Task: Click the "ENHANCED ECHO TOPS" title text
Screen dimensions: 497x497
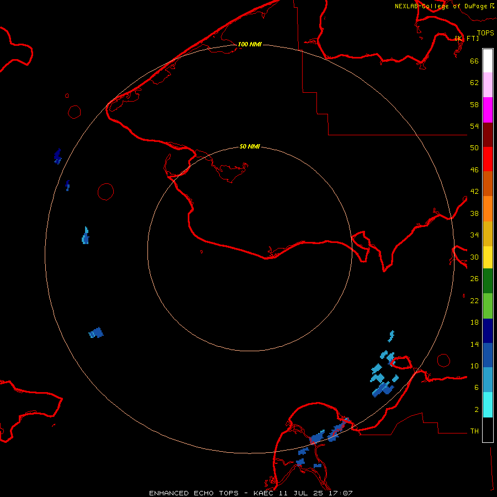Action: 194,493
